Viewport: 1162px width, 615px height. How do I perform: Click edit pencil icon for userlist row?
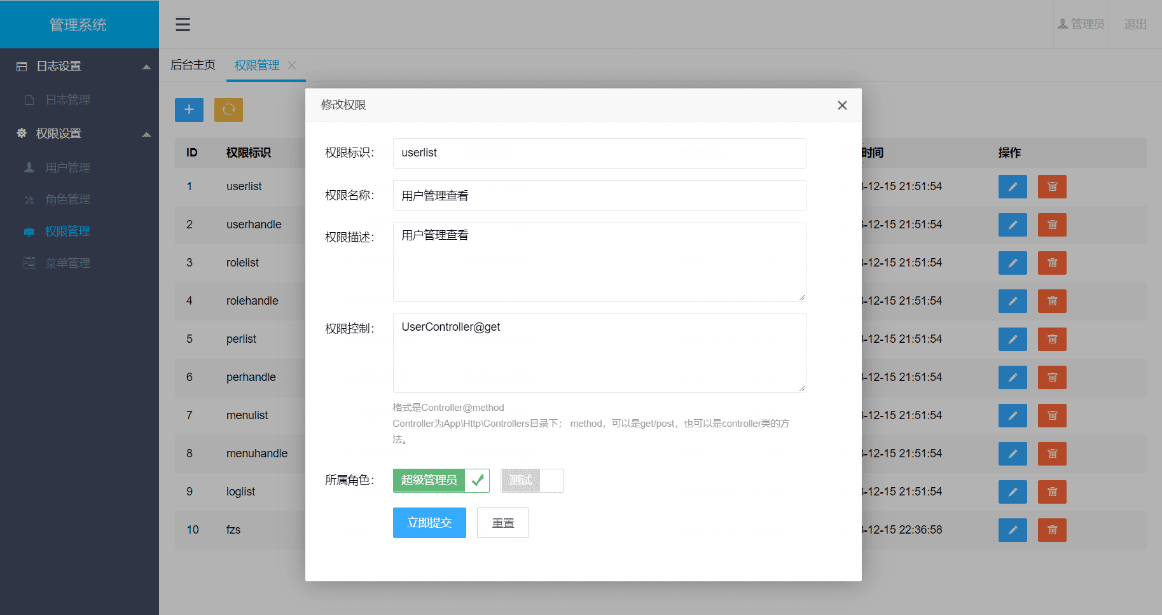tap(1012, 186)
